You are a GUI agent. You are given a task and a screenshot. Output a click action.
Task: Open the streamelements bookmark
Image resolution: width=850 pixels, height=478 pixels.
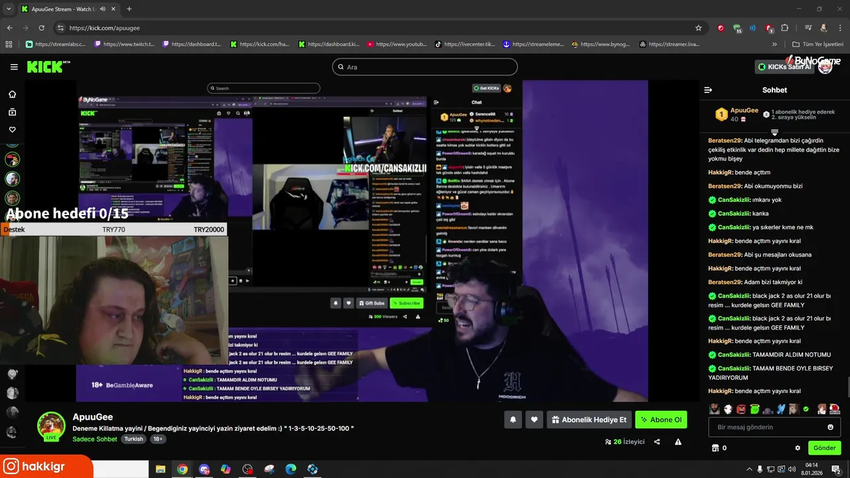pos(534,44)
